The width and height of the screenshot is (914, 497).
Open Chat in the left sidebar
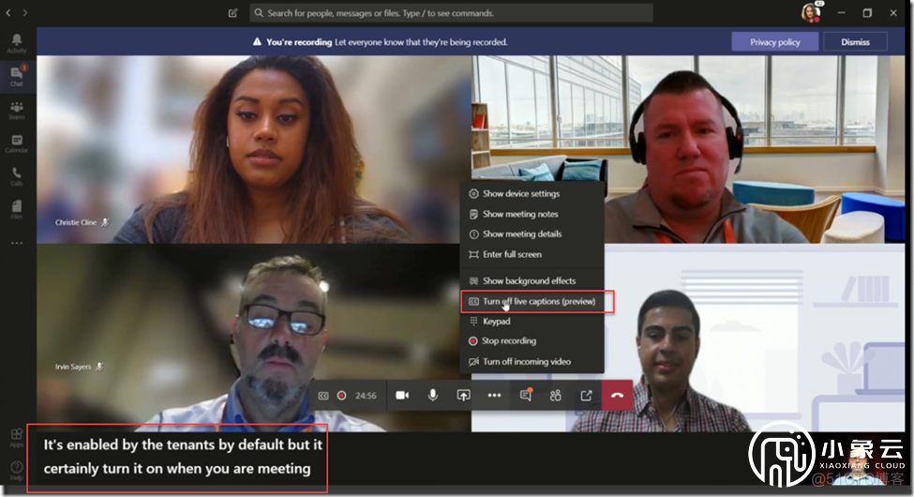pyautogui.click(x=16, y=76)
